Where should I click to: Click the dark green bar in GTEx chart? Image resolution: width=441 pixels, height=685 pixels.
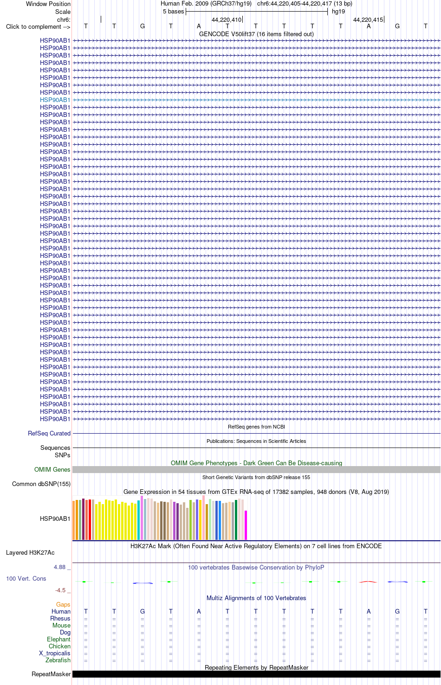236,520
